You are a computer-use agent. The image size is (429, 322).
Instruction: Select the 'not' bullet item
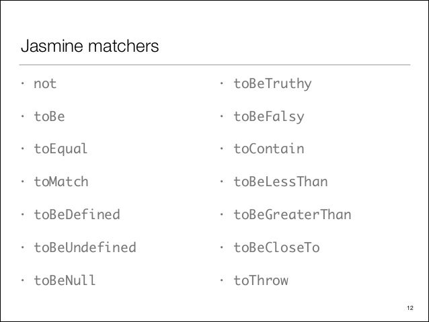tap(45, 84)
